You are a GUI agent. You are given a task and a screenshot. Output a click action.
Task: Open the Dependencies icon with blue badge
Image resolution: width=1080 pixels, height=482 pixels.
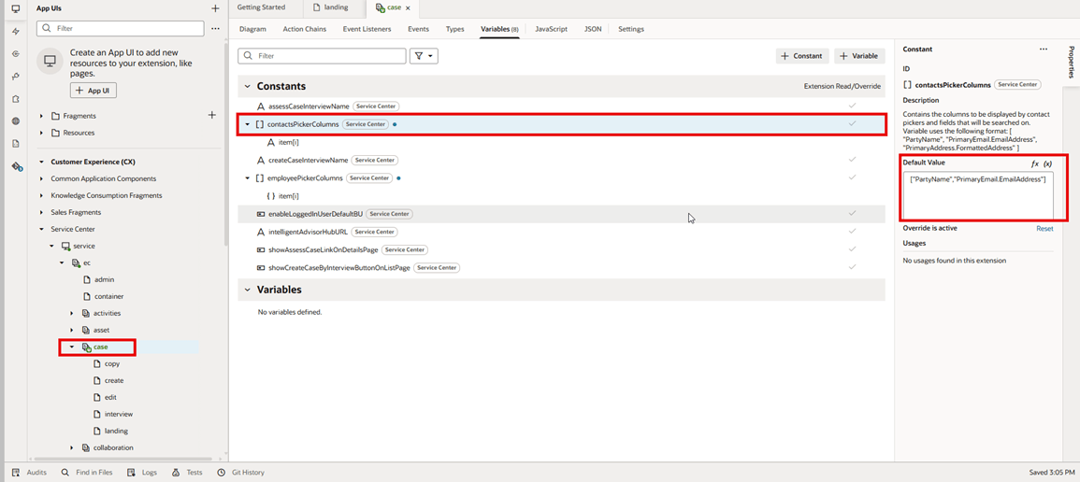click(x=17, y=166)
